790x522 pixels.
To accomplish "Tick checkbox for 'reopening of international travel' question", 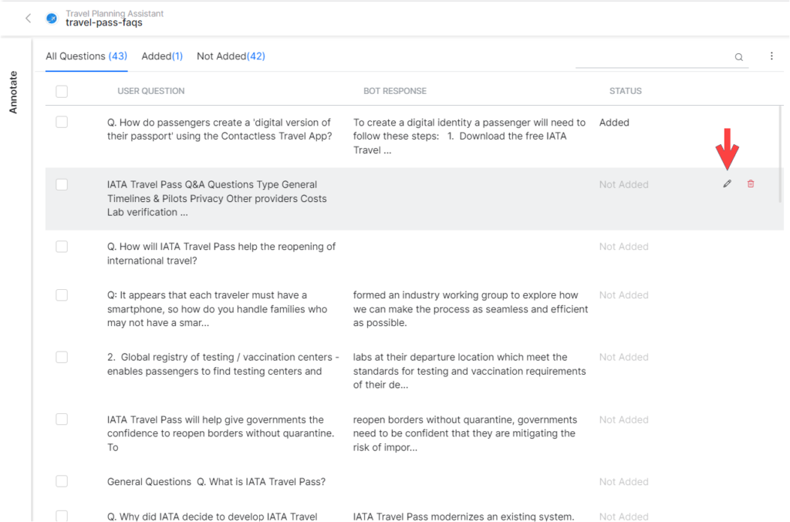I will (62, 247).
